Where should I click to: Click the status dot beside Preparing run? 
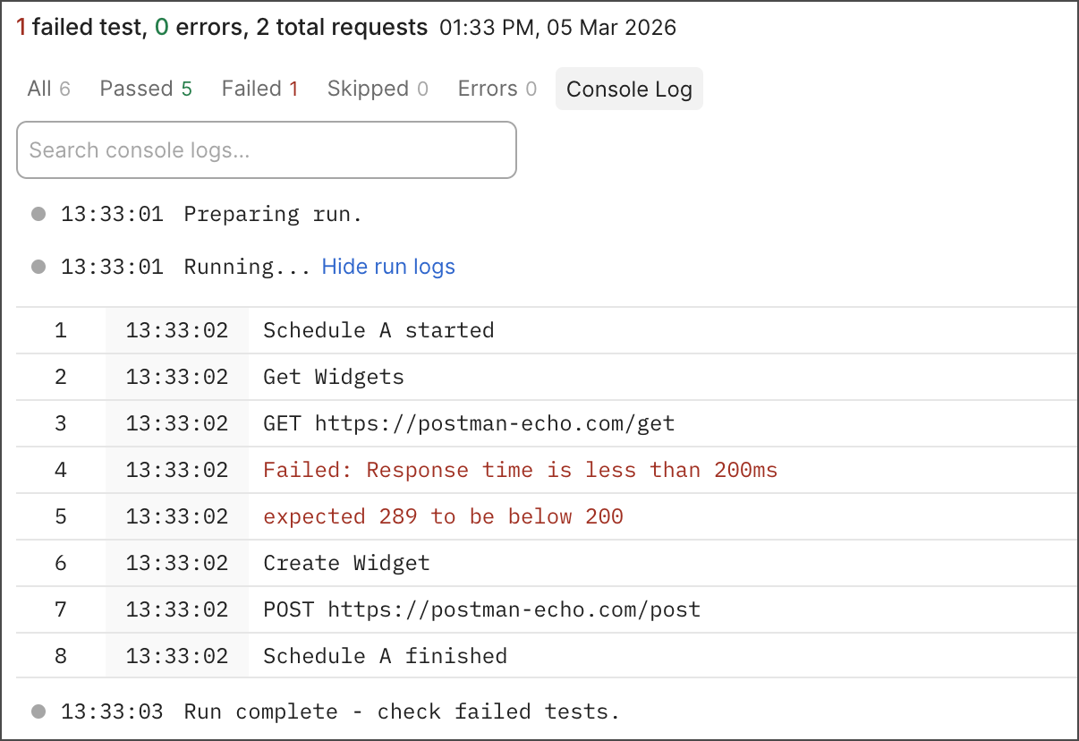pyautogui.click(x=38, y=214)
